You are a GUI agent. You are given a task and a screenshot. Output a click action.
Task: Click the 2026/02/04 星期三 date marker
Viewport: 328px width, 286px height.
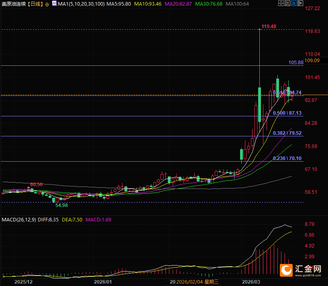click(197, 282)
